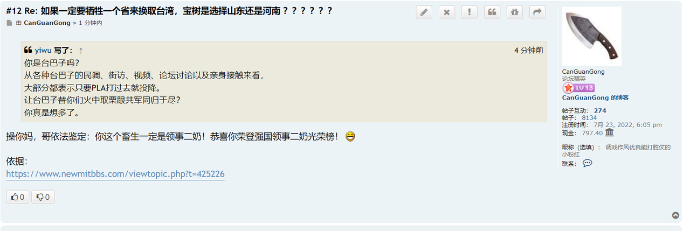Viewport: 690px width, 231px height.
Task: Share the post with the arrow icon
Action: click(537, 12)
